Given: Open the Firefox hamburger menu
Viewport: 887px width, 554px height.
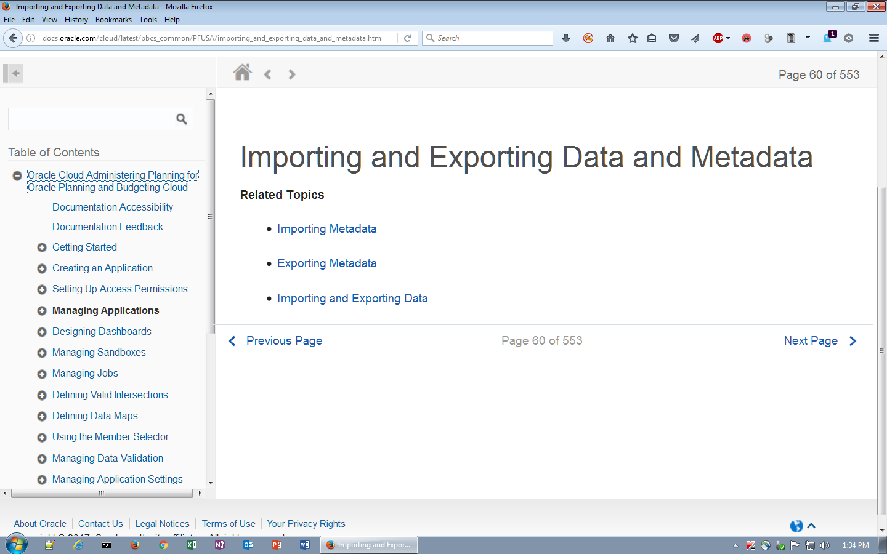Looking at the screenshot, I should coord(873,38).
